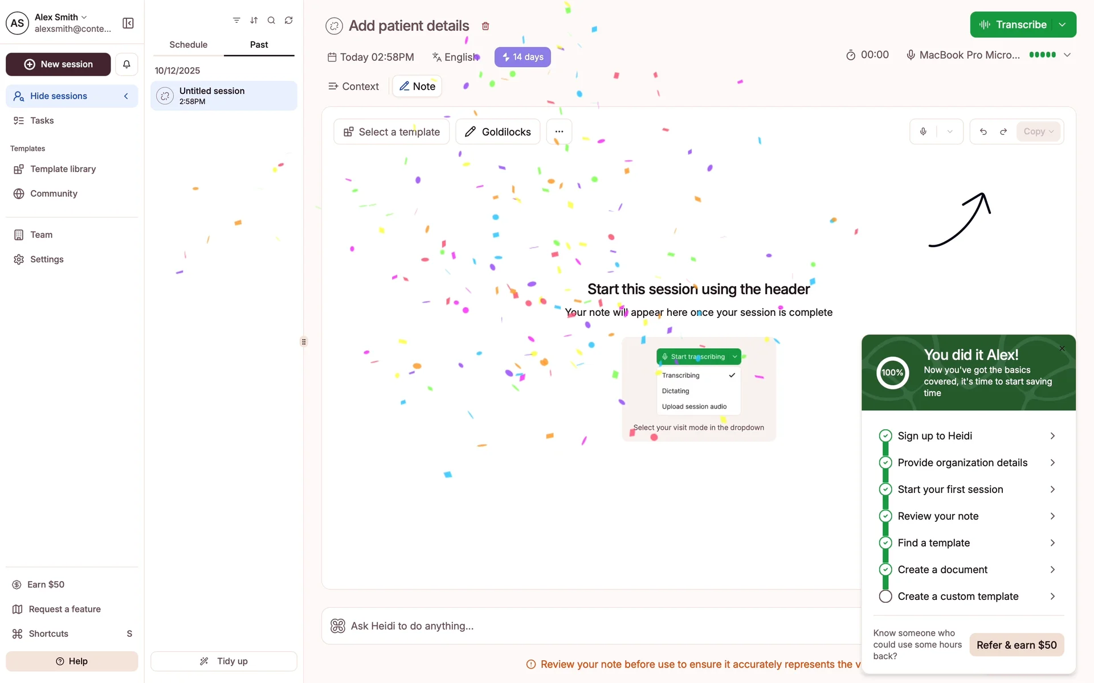The image size is (1094, 683).
Task: Expand the Transcribe button dropdown arrow
Action: click(1062, 24)
